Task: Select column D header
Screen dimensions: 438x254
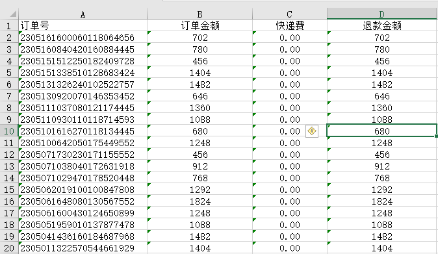Action: click(x=382, y=14)
